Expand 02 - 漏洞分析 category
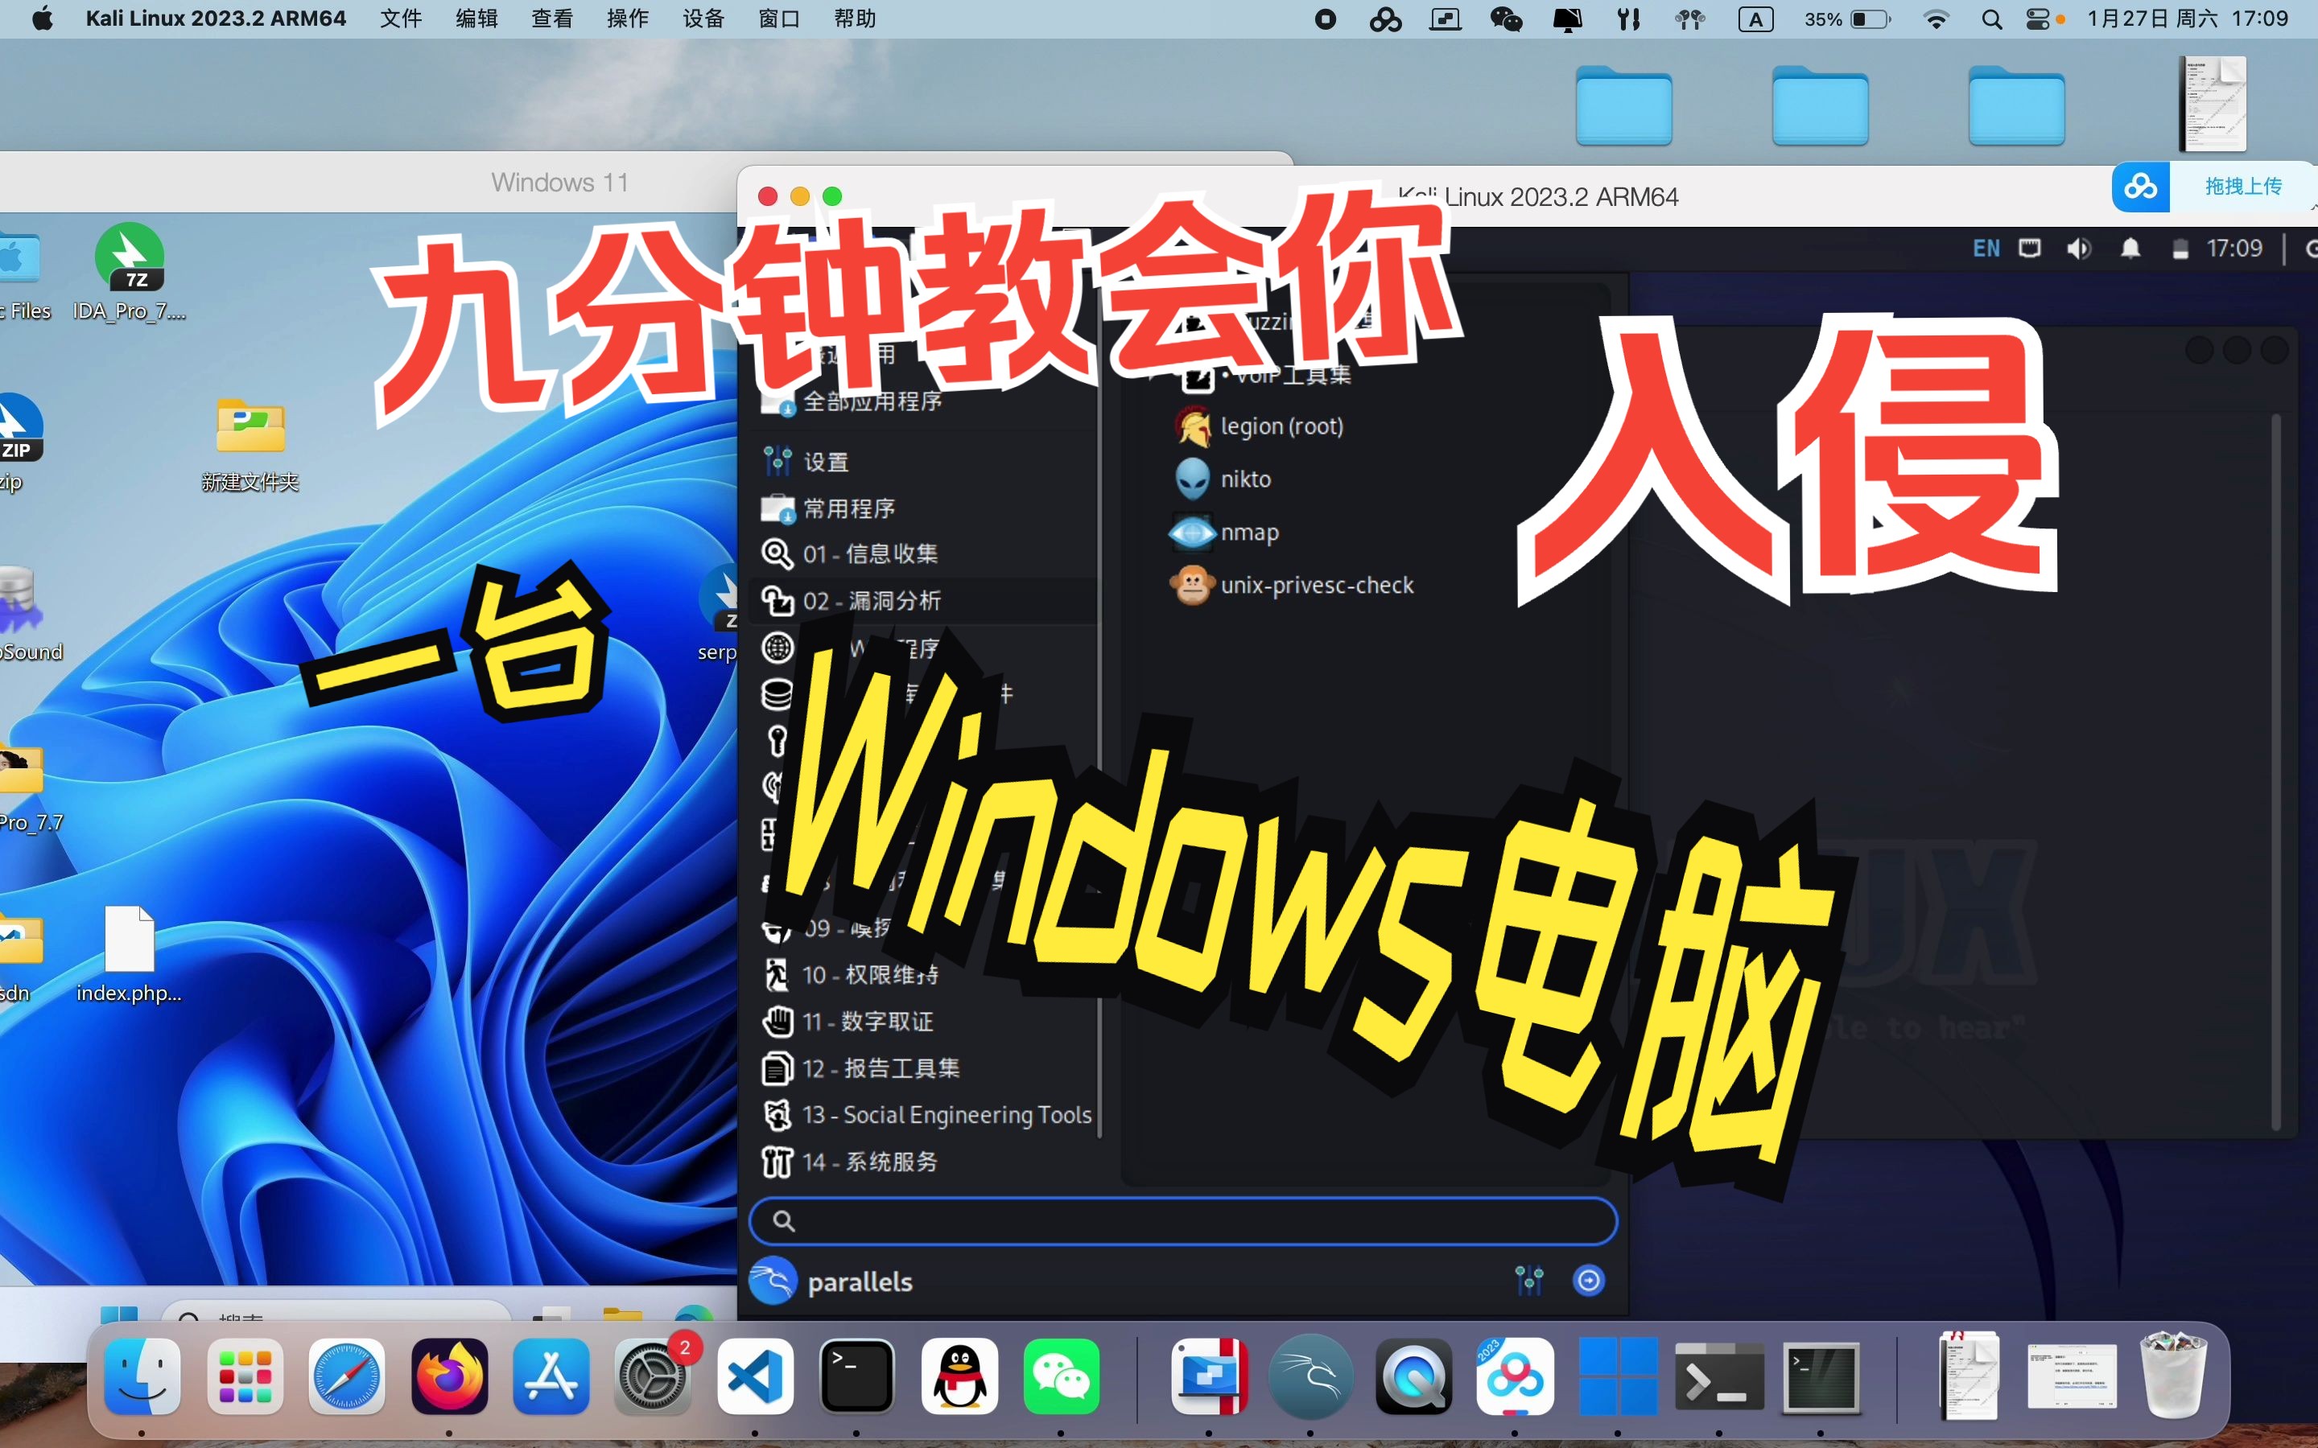The height and width of the screenshot is (1448, 2318). (924, 600)
